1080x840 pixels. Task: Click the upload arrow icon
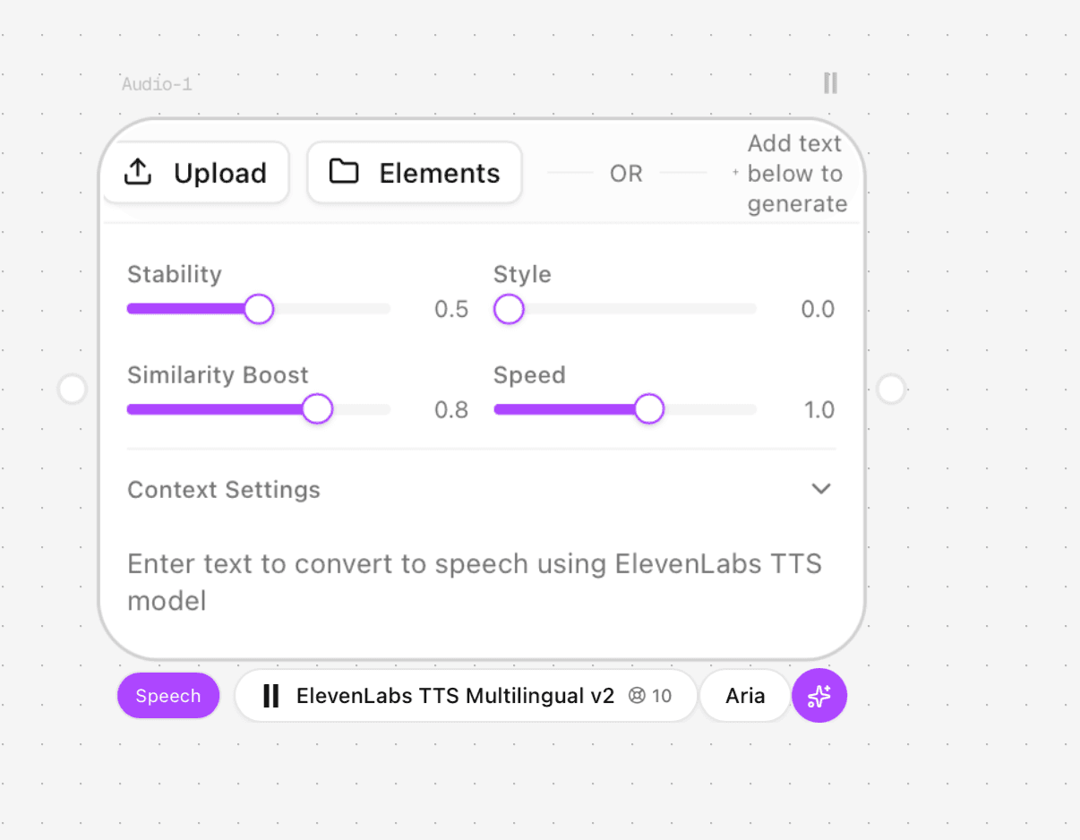137,172
